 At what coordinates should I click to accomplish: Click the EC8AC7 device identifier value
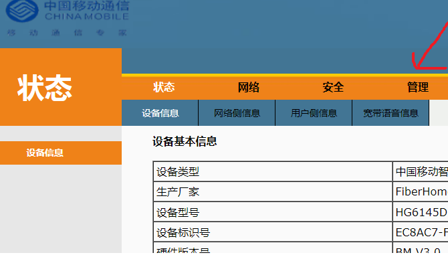tap(421, 232)
